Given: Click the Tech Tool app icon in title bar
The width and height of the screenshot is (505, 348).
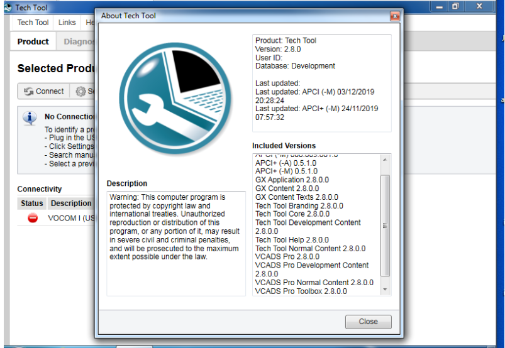Looking at the screenshot, I should point(8,8).
